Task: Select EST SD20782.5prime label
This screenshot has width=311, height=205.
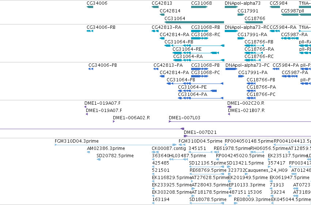Action: pyautogui.click(x=115, y=156)
